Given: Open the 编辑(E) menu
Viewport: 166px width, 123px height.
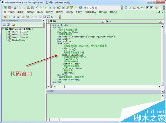Looking at the screenshot, I should coord(21,12).
